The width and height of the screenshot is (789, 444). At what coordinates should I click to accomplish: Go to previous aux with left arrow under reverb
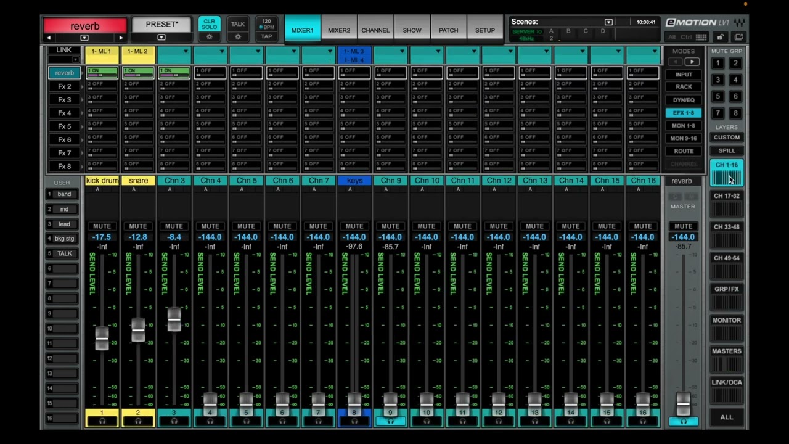coord(49,38)
